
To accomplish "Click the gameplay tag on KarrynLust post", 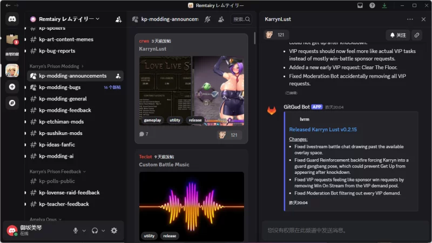I will pos(152,120).
